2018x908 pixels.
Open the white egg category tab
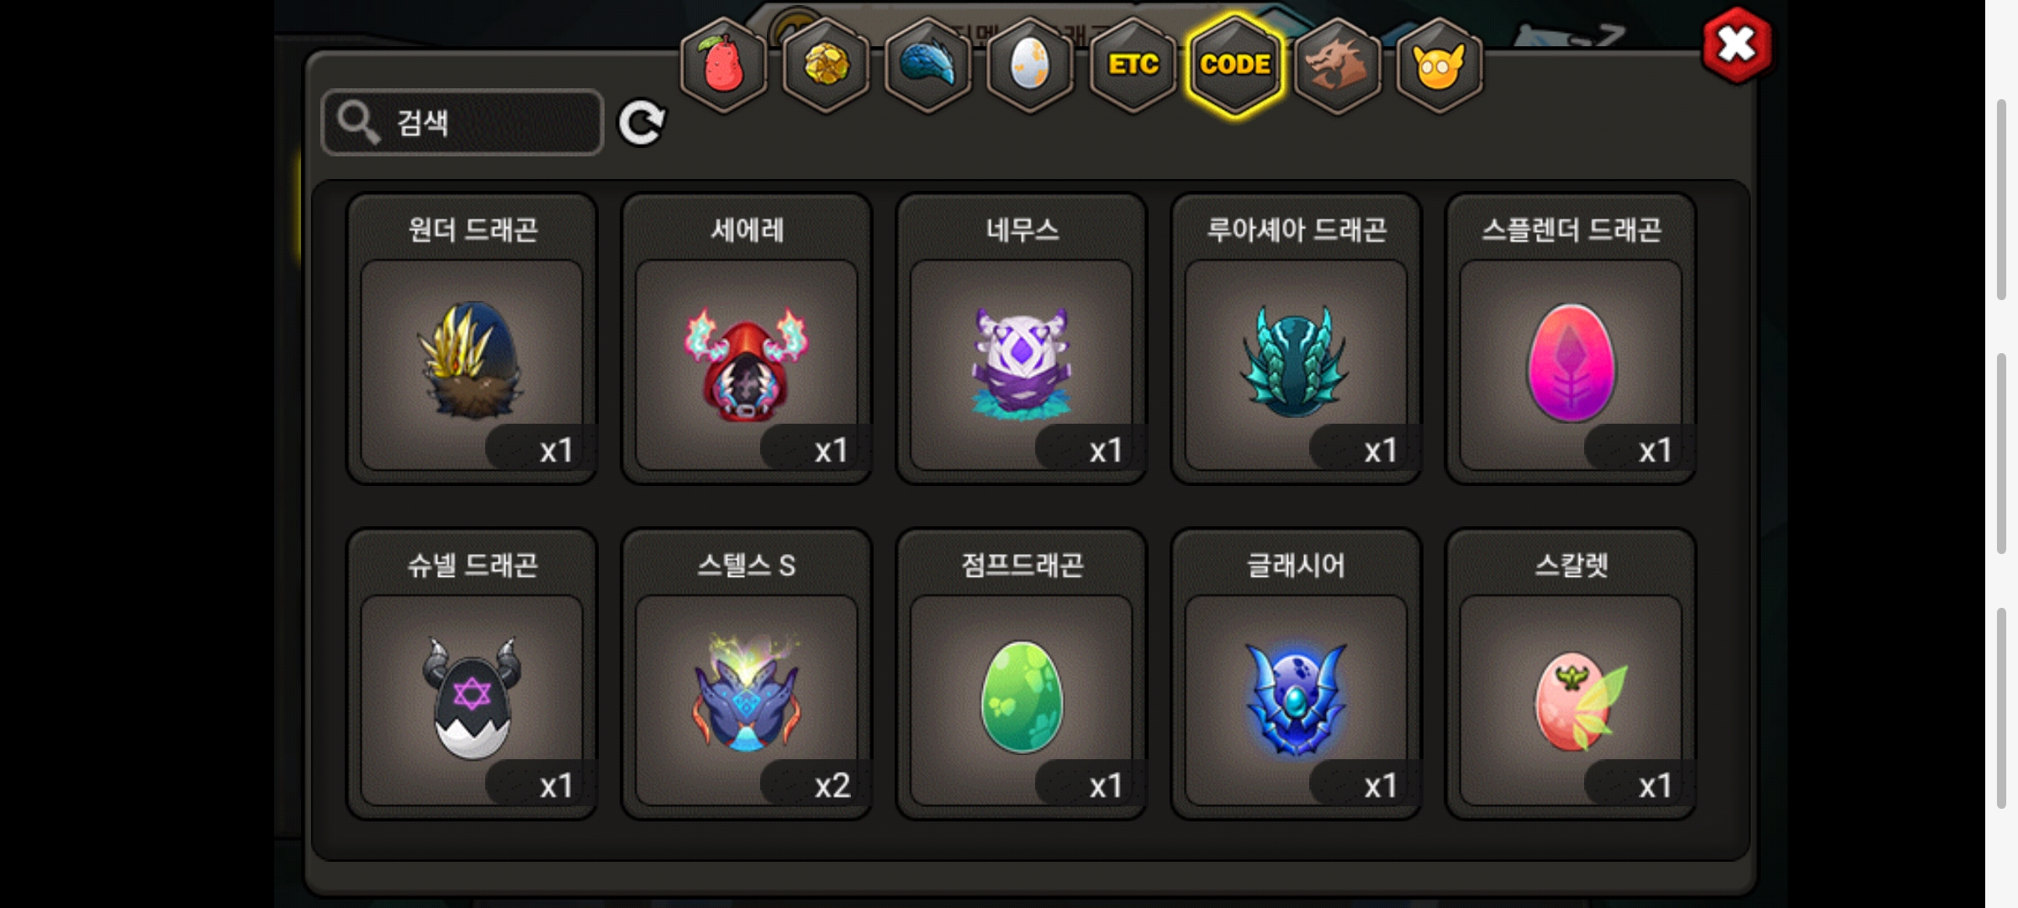tap(1030, 65)
